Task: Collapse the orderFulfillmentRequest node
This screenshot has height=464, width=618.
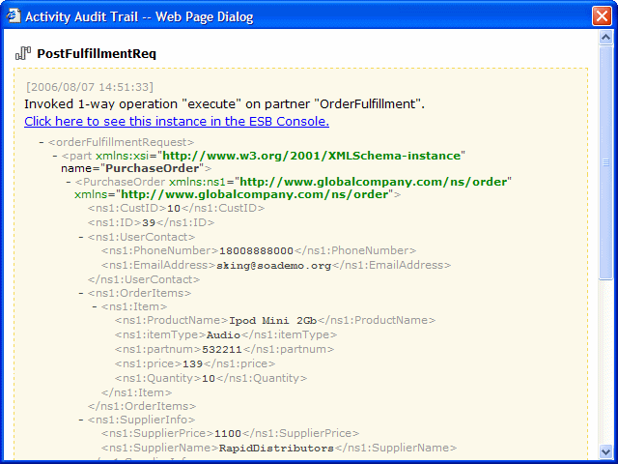Action: (x=42, y=142)
